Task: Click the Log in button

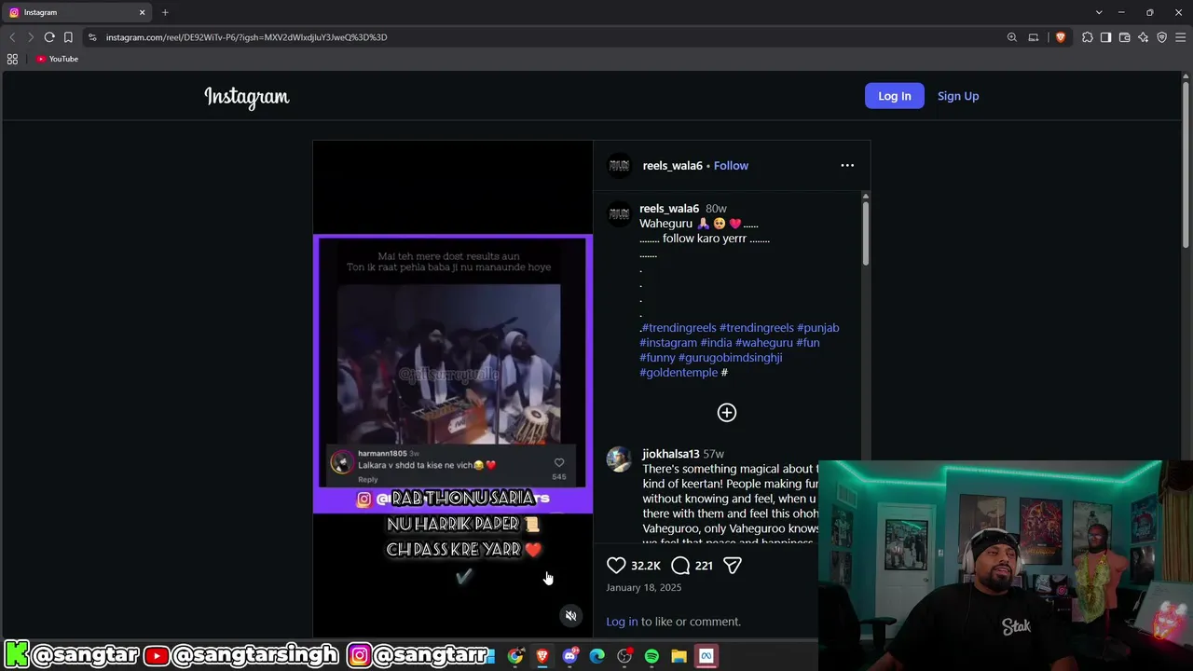Action: click(x=895, y=96)
